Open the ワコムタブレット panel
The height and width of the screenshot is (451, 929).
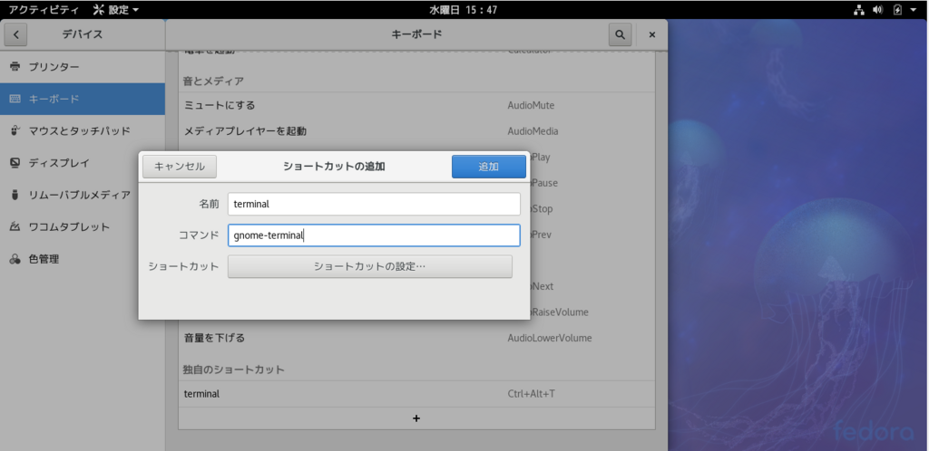[x=83, y=226]
